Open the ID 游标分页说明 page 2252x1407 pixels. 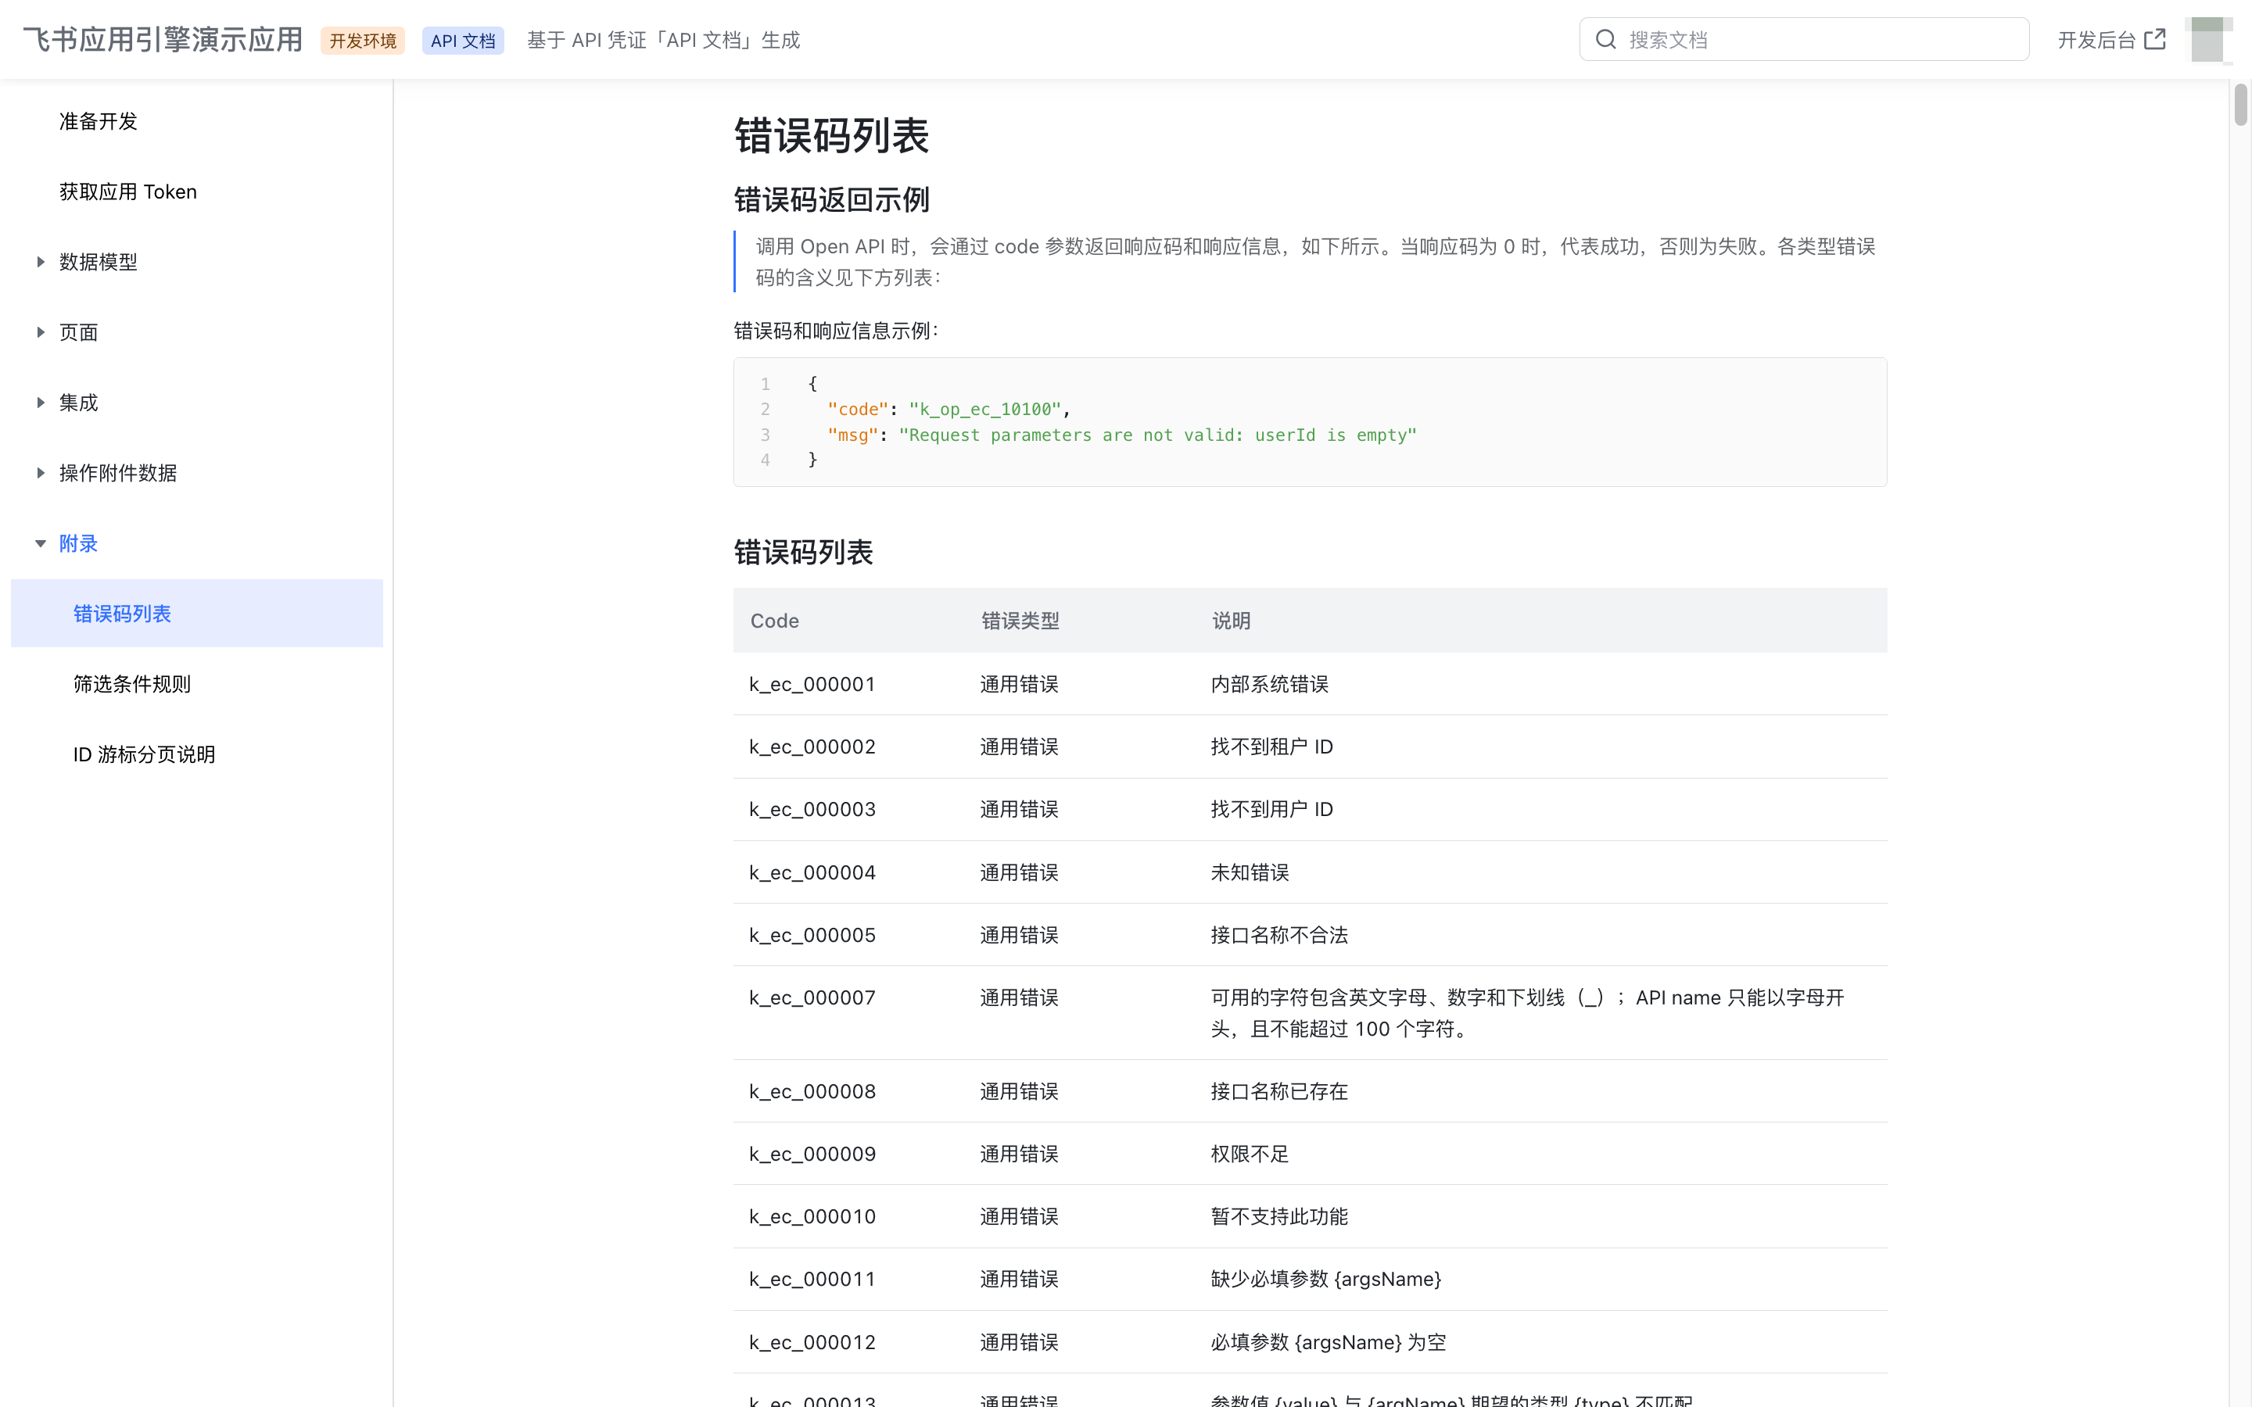(x=143, y=754)
